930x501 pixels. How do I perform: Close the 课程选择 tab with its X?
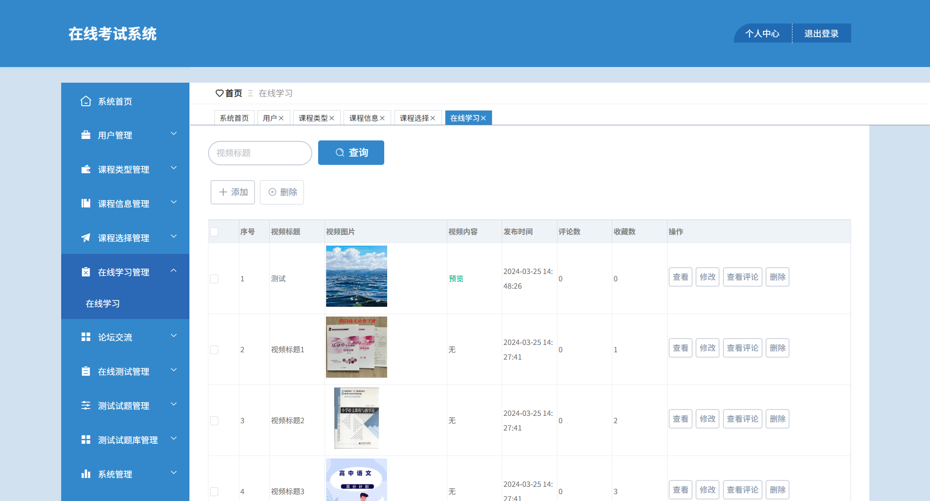(x=433, y=118)
